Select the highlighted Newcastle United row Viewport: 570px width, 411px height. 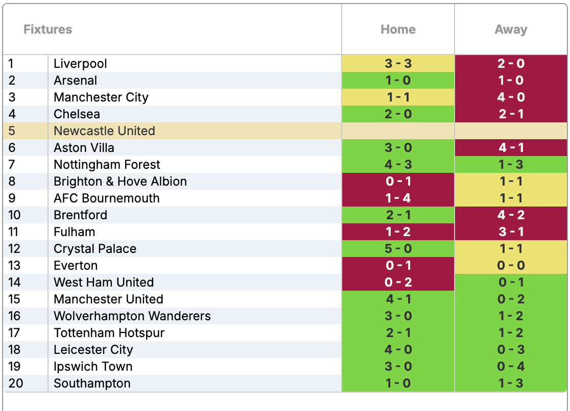point(104,131)
